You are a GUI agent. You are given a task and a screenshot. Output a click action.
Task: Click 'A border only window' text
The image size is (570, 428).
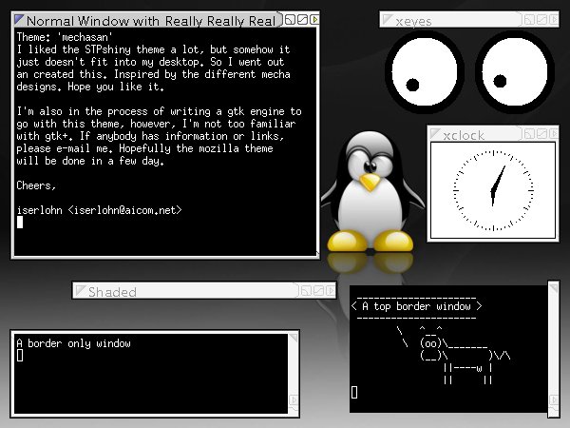[x=74, y=343]
